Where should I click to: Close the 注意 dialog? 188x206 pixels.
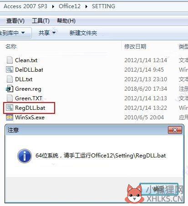(x=175, y=130)
